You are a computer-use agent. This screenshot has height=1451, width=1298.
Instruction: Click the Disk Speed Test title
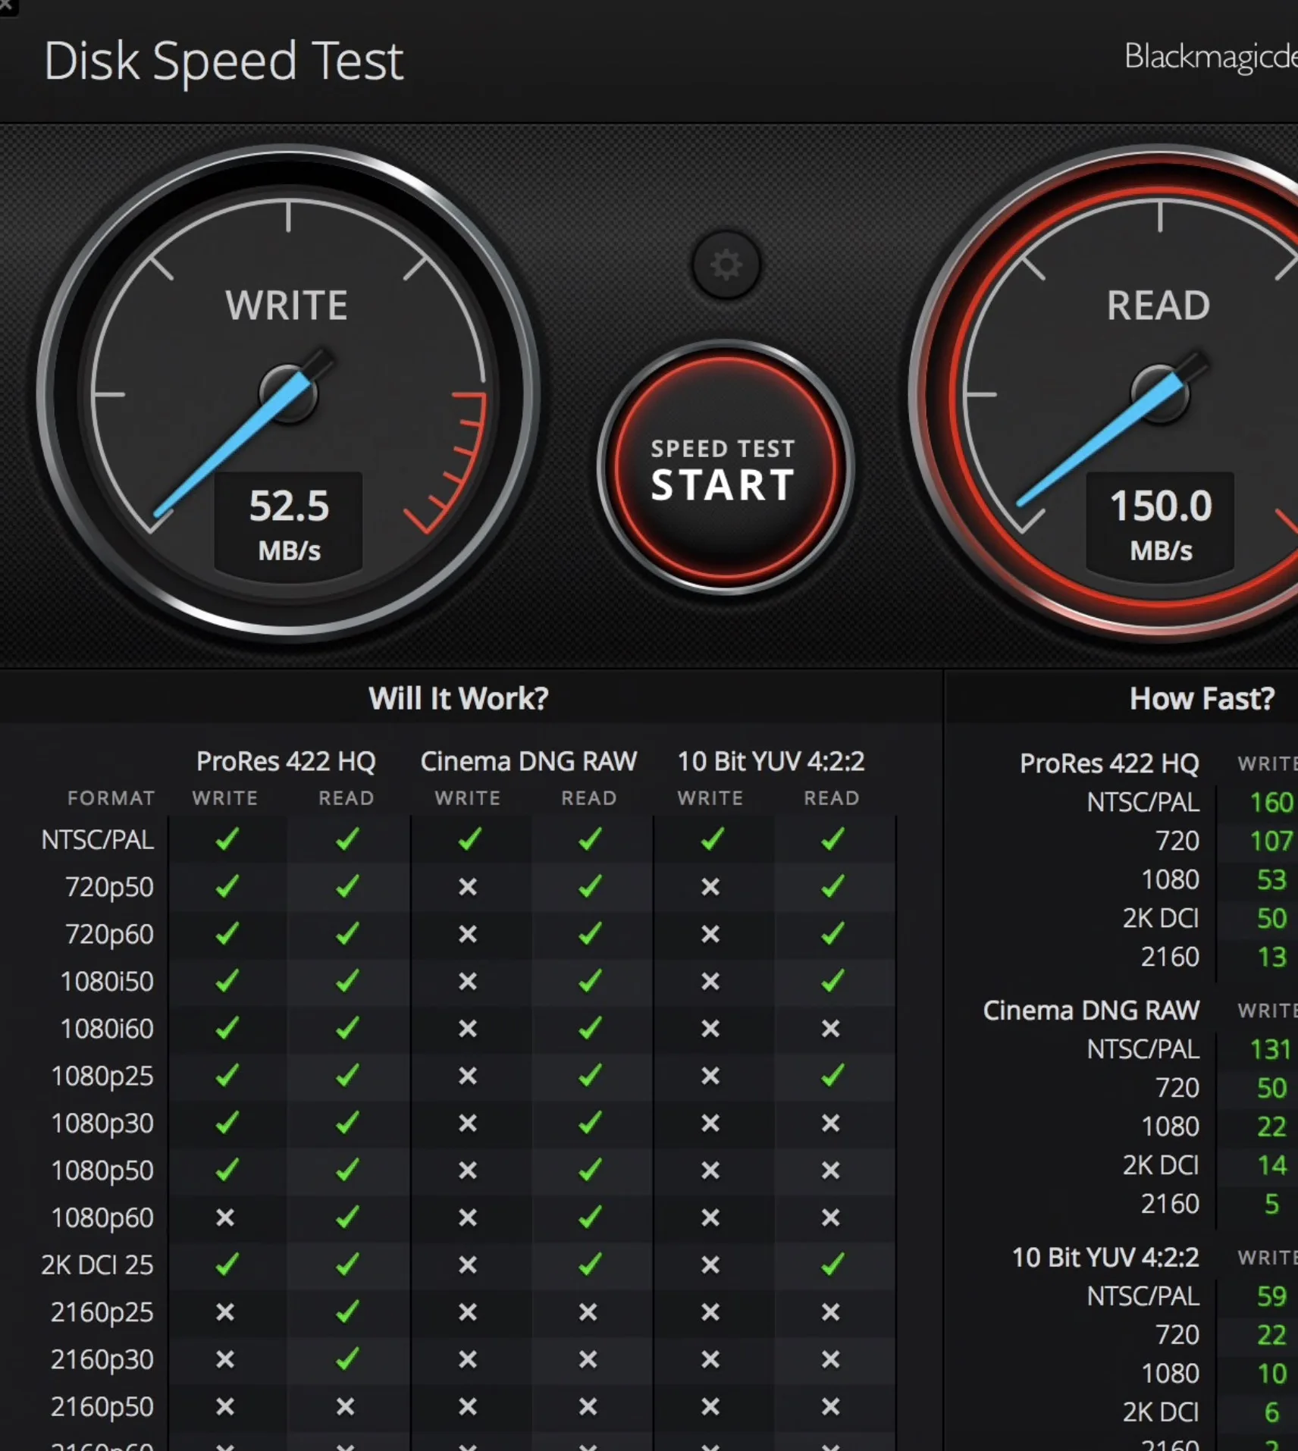tap(224, 61)
